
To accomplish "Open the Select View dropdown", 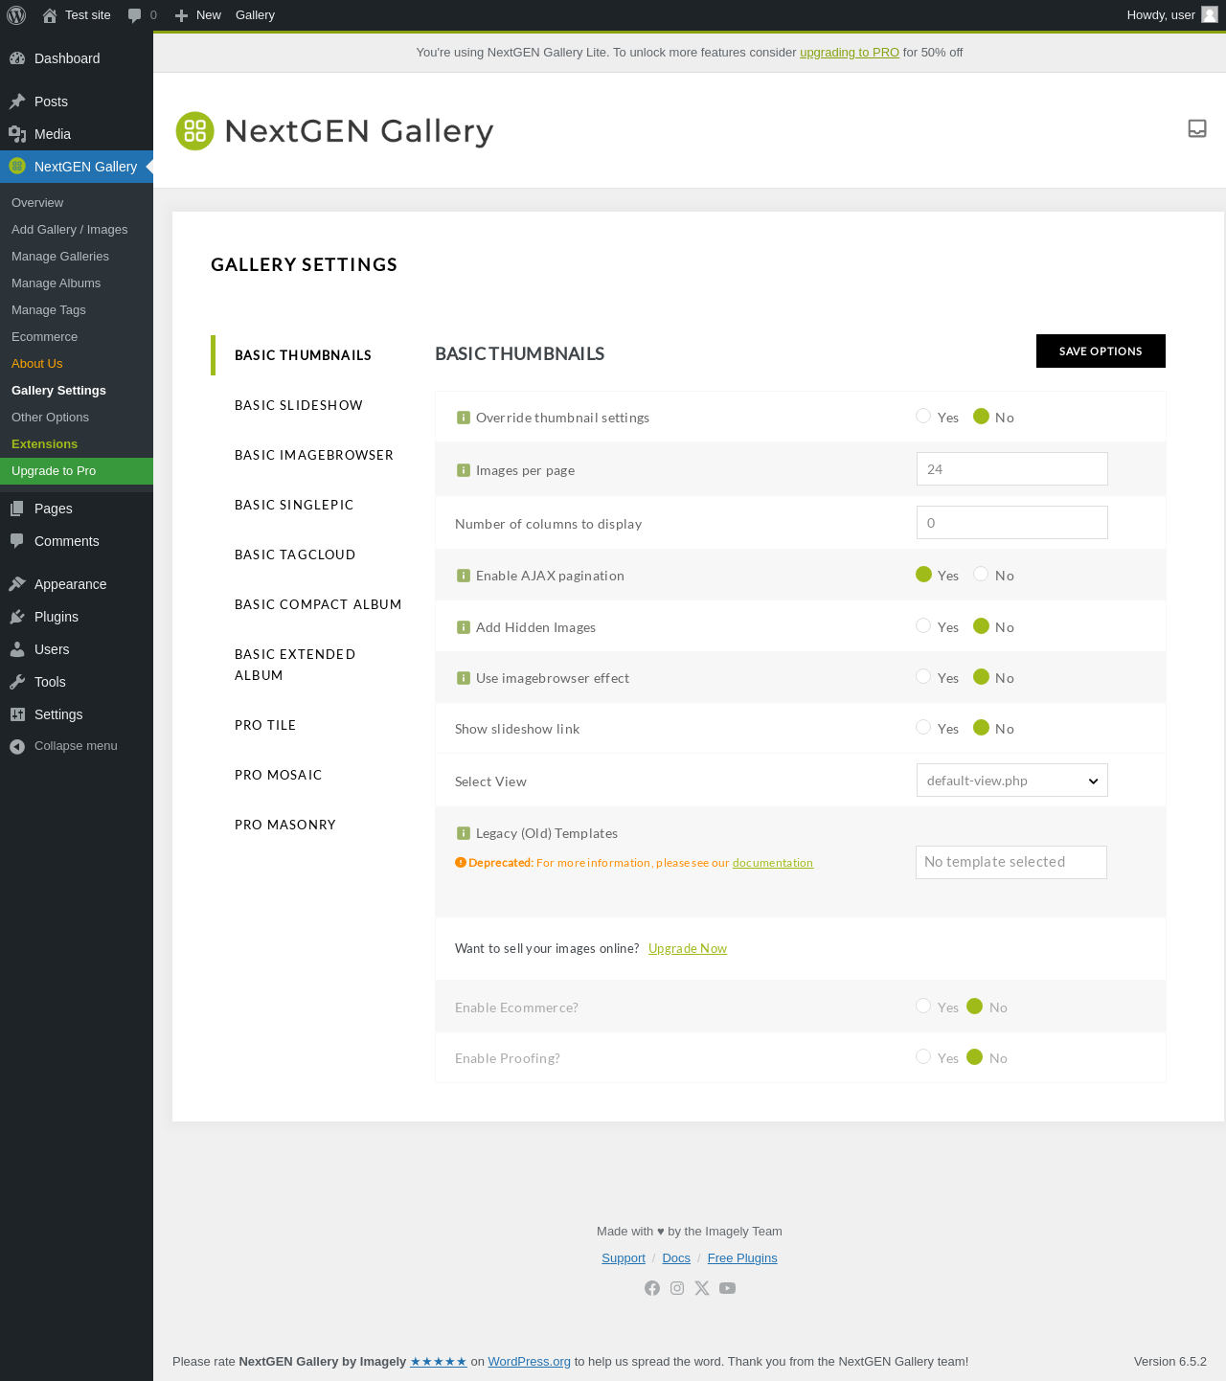I will (x=1011, y=781).
